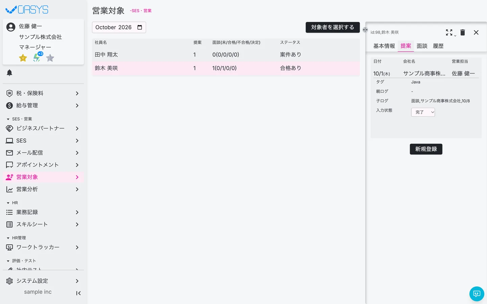Viewport: 487px width, 304px height.
Task: Click the 営業対象 people icon
Action: point(9,177)
